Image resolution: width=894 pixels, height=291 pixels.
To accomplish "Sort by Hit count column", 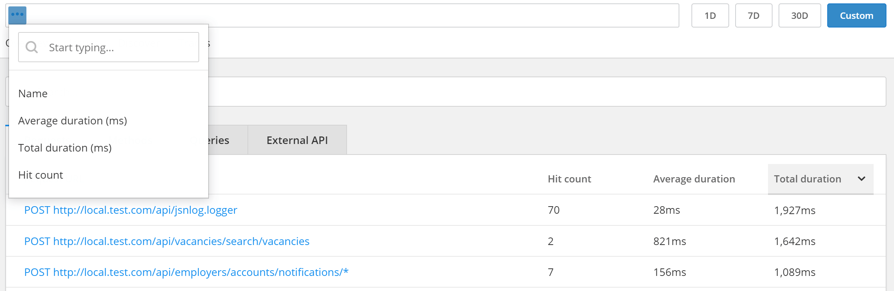I will click(x=569, y=179).
